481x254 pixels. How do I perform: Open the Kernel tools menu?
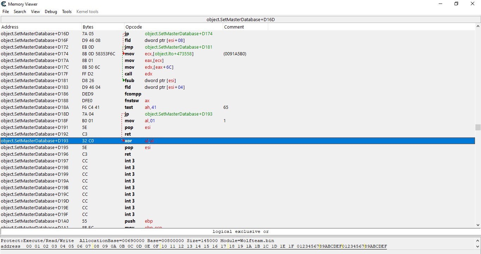click(87, 12)
